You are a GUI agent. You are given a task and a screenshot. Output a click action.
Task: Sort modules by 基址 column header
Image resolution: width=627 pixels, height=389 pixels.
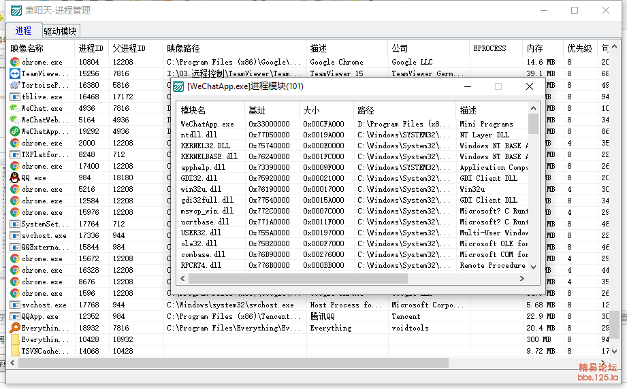click(x=257, y=110)
